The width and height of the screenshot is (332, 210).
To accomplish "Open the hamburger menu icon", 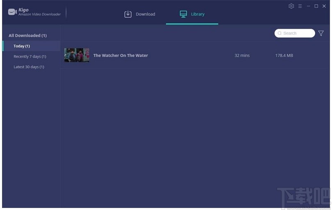I will [300, 6].
